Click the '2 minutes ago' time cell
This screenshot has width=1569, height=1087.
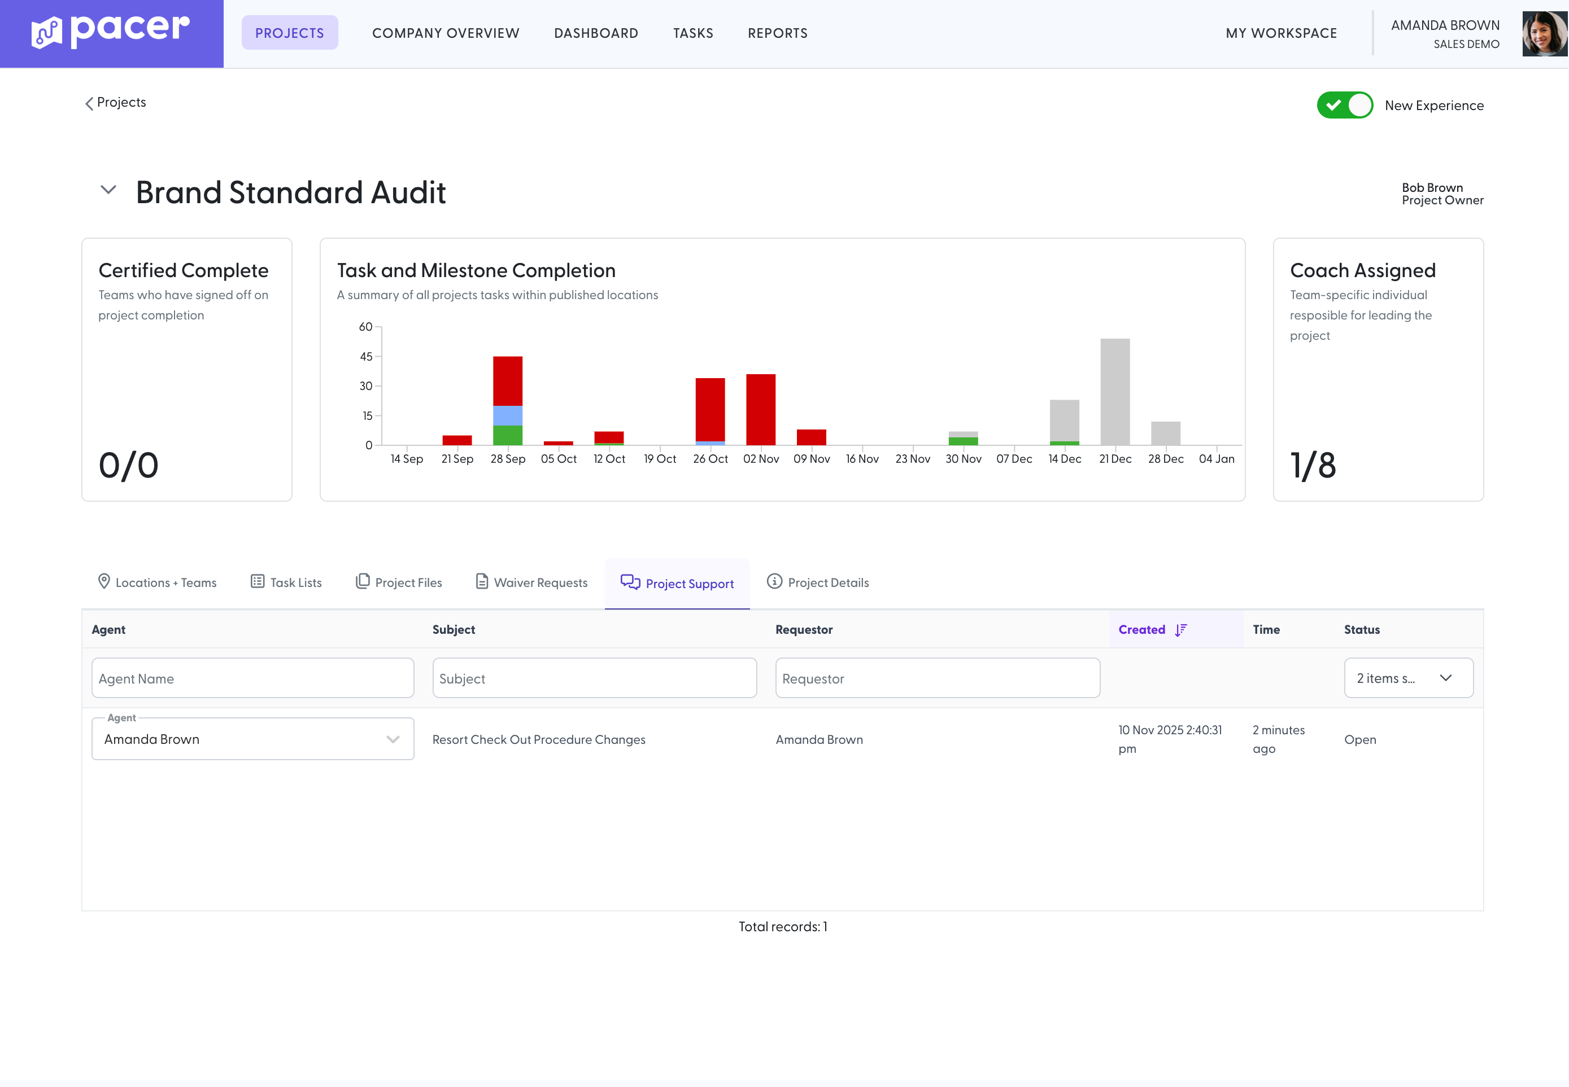click(x=1279, y=739)
